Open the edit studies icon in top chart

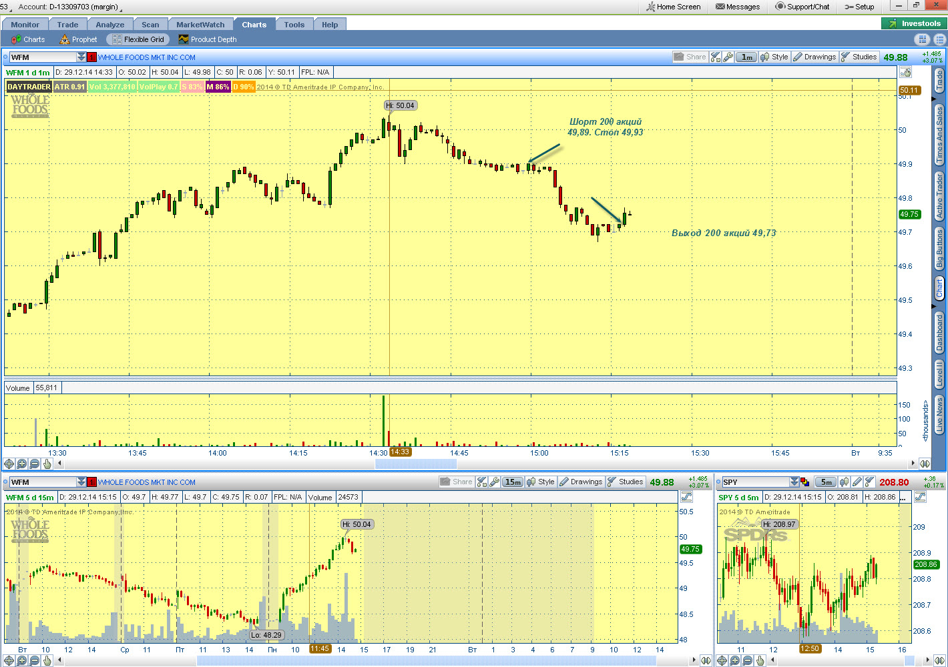[x=716, y=57]
